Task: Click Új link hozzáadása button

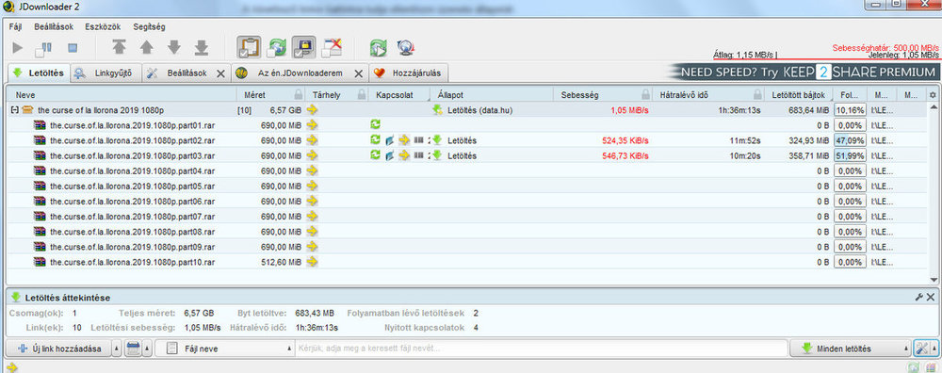Action: pos(57,349)
